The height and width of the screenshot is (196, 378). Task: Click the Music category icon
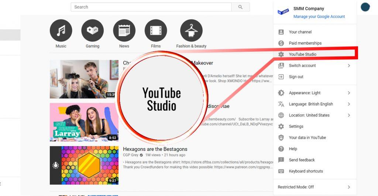61,31
